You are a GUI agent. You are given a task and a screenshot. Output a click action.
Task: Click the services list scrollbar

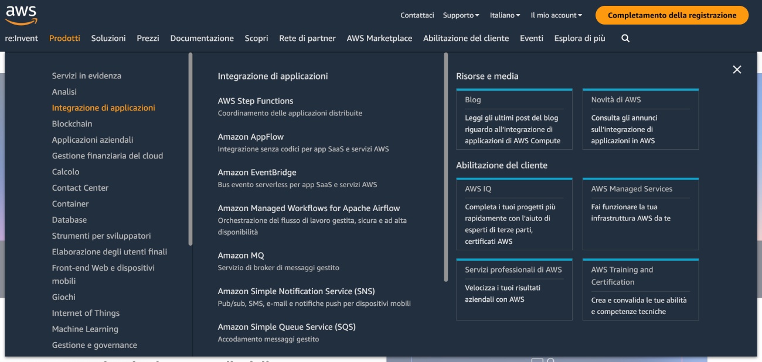pos(446,167)
